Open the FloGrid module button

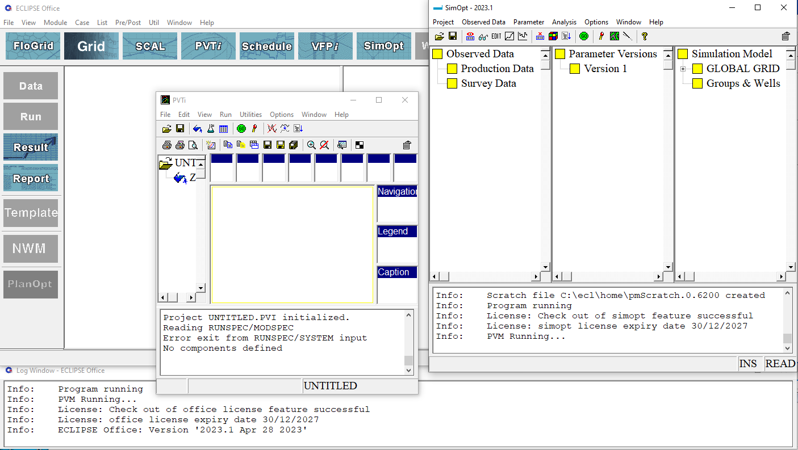33,46
